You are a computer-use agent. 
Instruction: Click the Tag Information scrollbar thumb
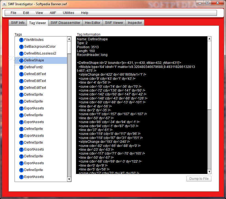pos(209,75)
